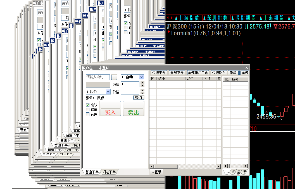Switch to the 闪电下单 tab

[109, 172]
